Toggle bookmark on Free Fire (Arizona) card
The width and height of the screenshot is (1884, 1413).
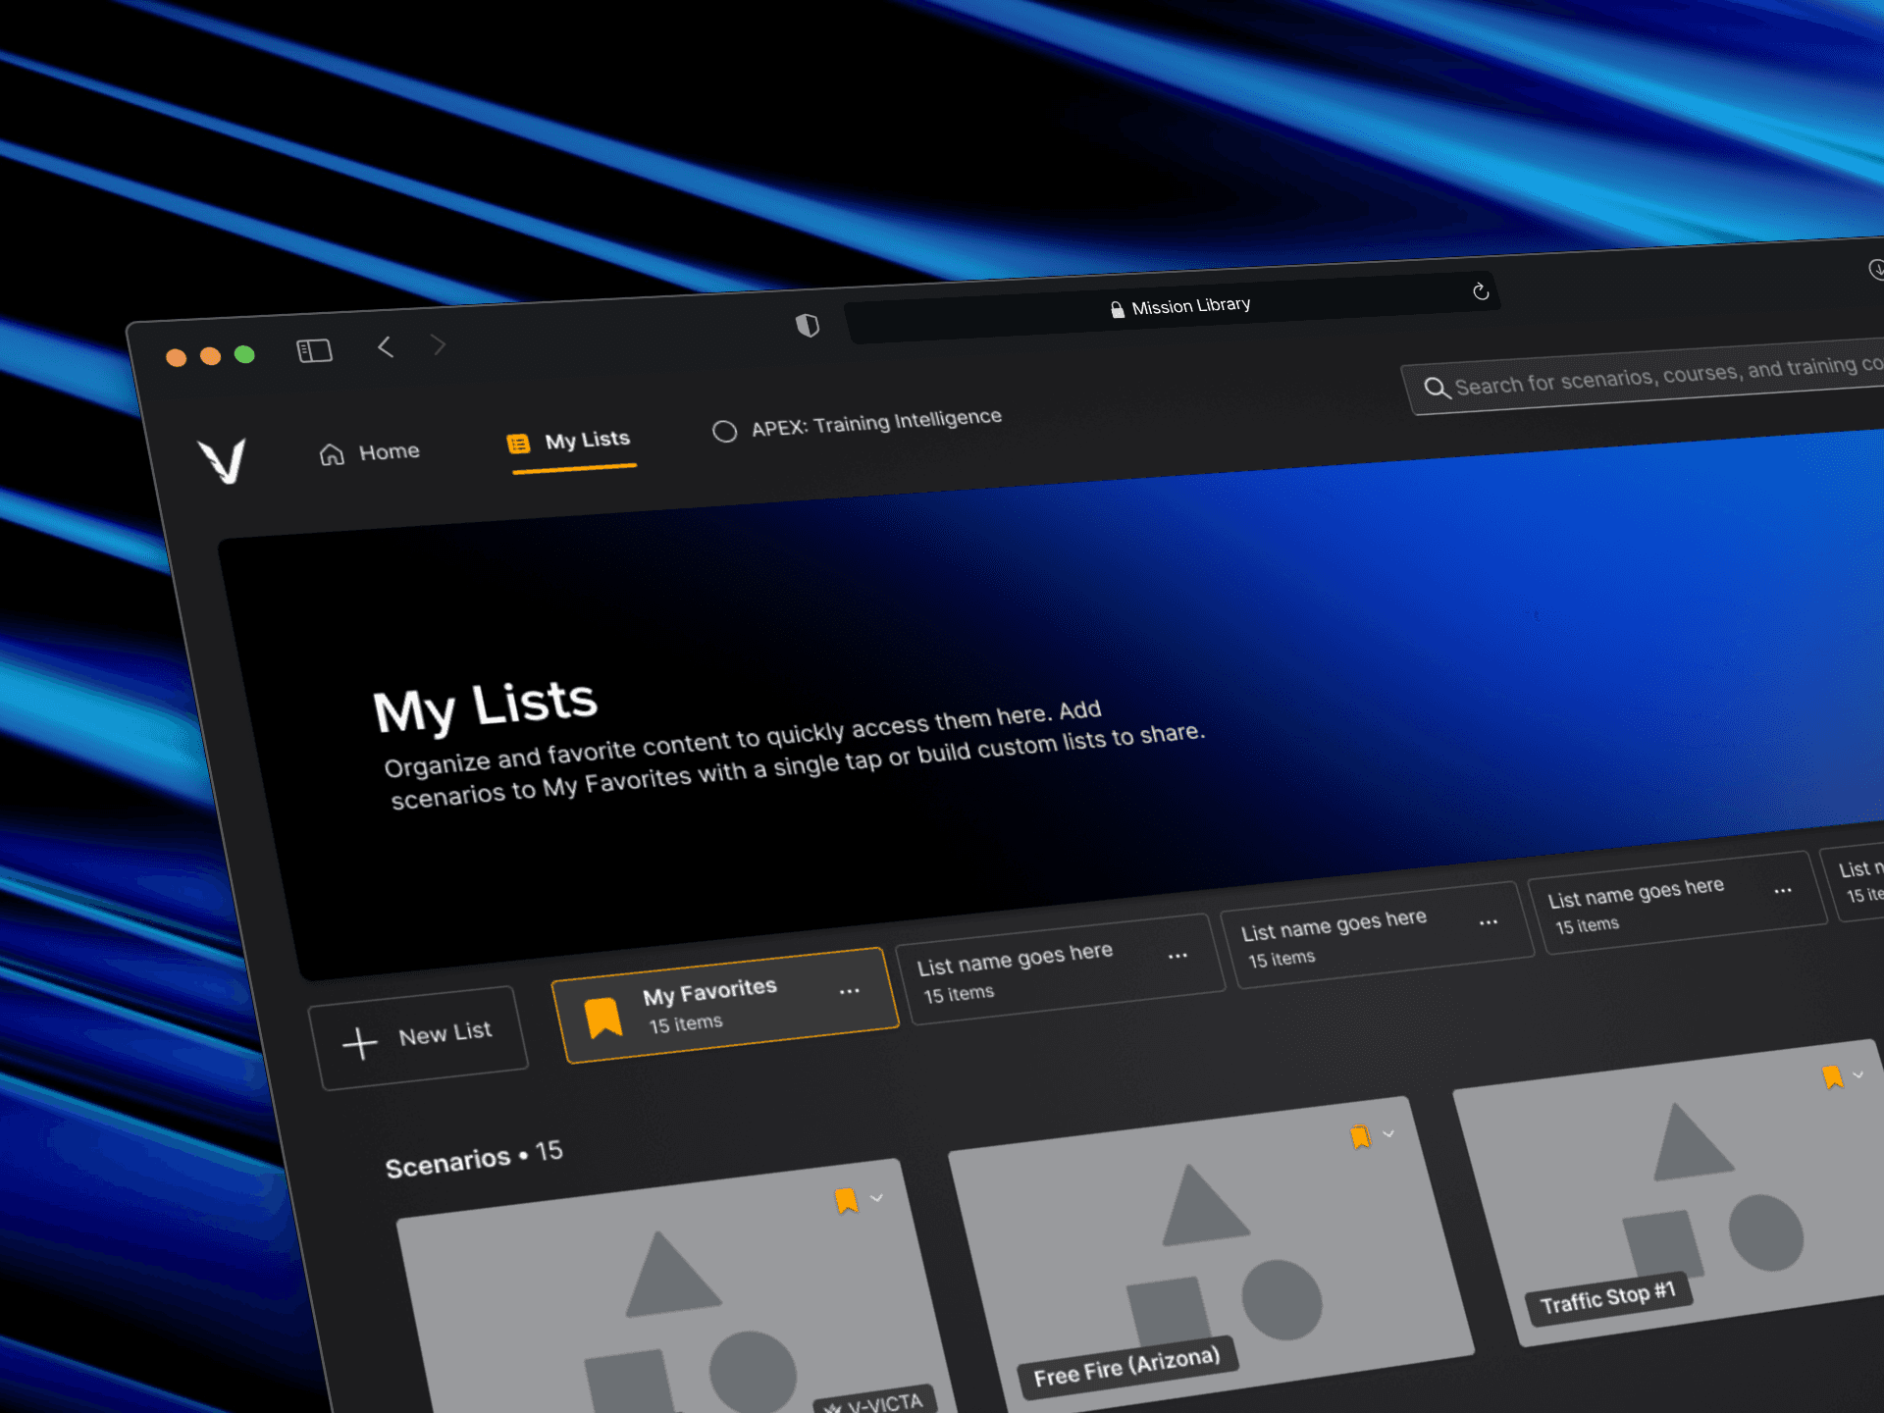tap(1359, 1137)
